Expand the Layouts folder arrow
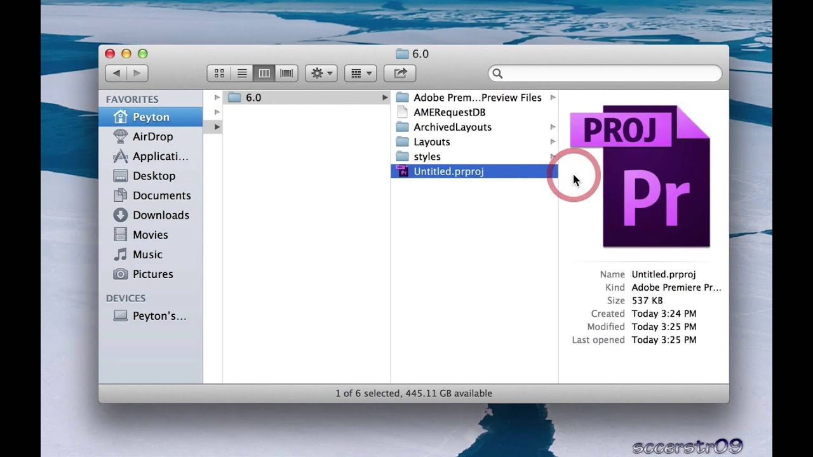813x457 pixels. (553, 142)
